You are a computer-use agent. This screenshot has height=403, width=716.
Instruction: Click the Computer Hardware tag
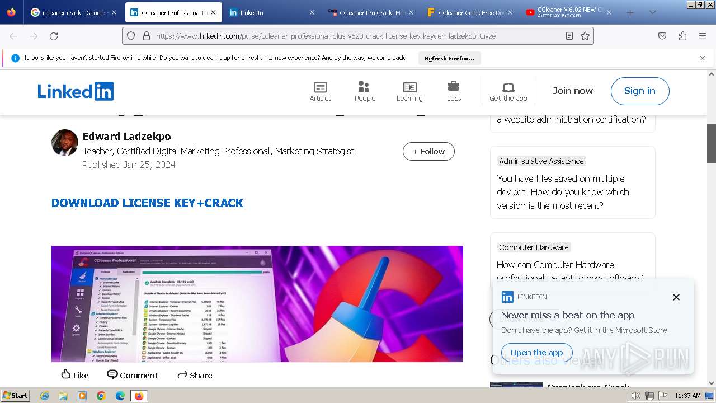[534, 247]
